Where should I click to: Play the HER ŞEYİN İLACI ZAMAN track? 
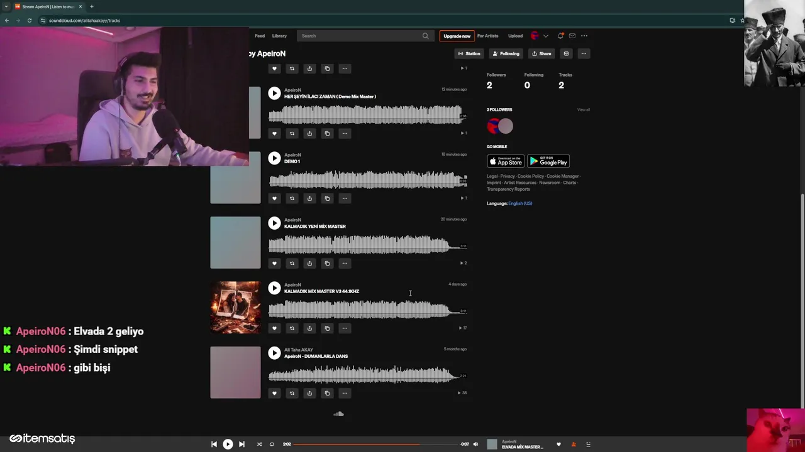tap(274, 94)
